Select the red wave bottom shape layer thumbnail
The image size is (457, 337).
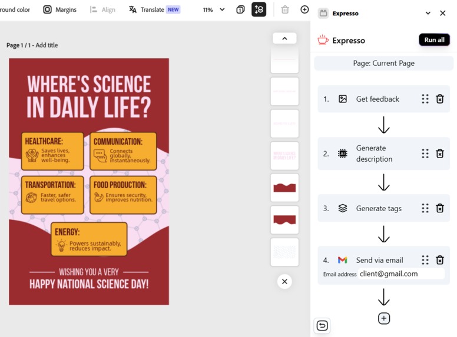tap(284, 220)
